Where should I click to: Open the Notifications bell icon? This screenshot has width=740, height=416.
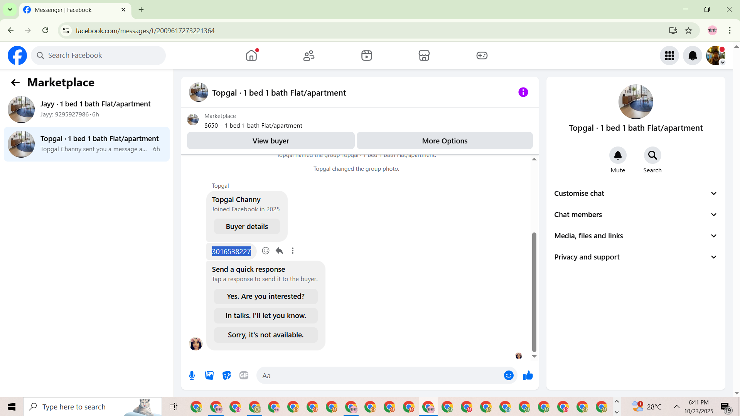click(693, 56)
